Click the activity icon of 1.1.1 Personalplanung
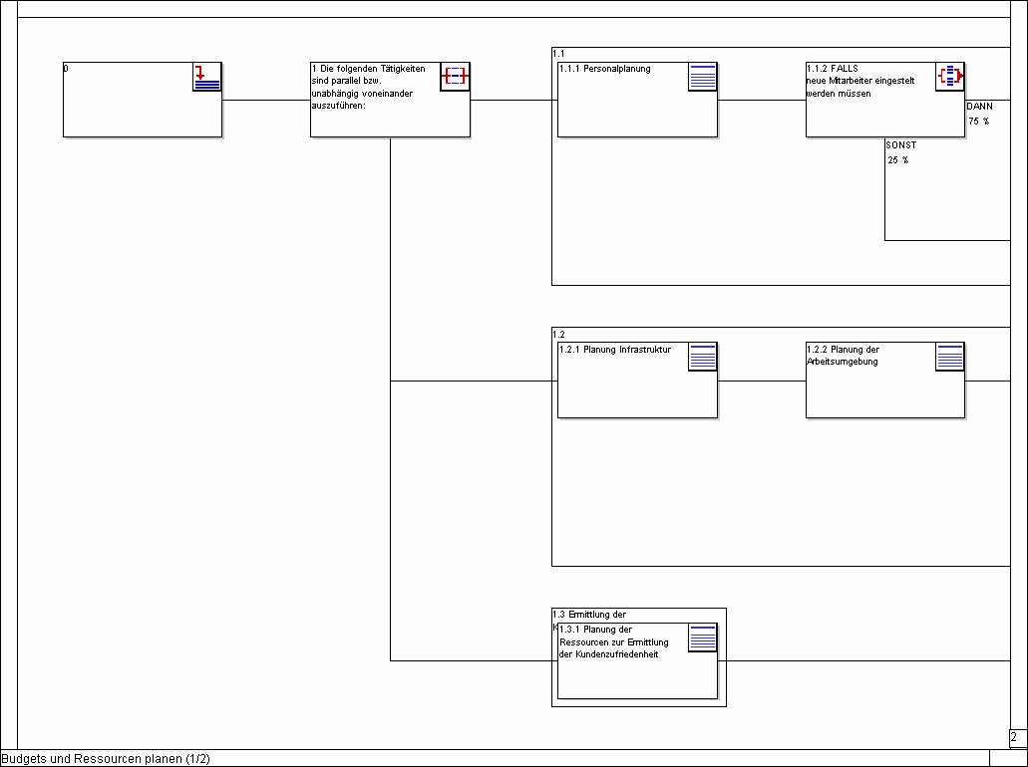 702,77
